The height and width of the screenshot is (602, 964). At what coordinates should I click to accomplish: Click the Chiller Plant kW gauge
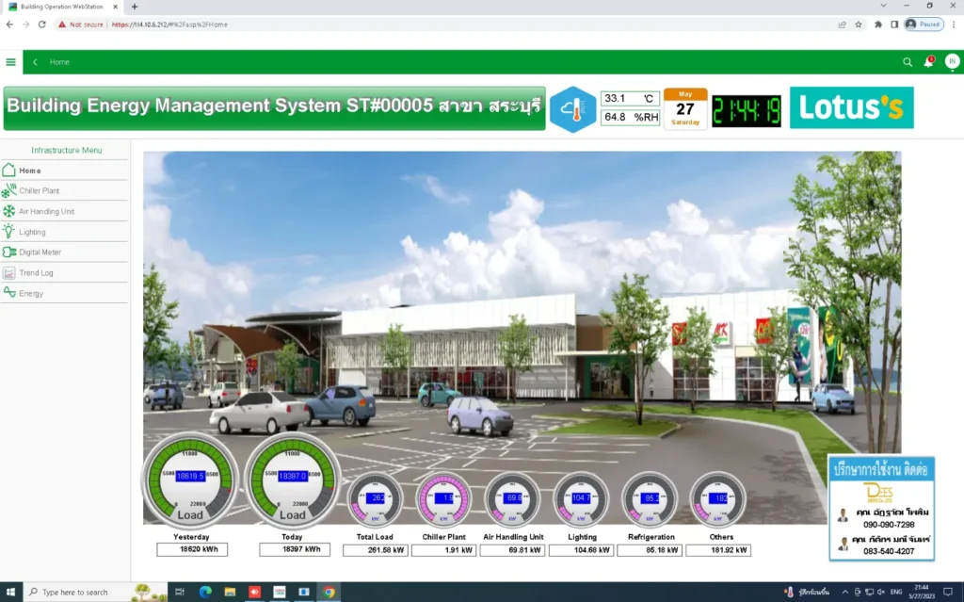444,499
